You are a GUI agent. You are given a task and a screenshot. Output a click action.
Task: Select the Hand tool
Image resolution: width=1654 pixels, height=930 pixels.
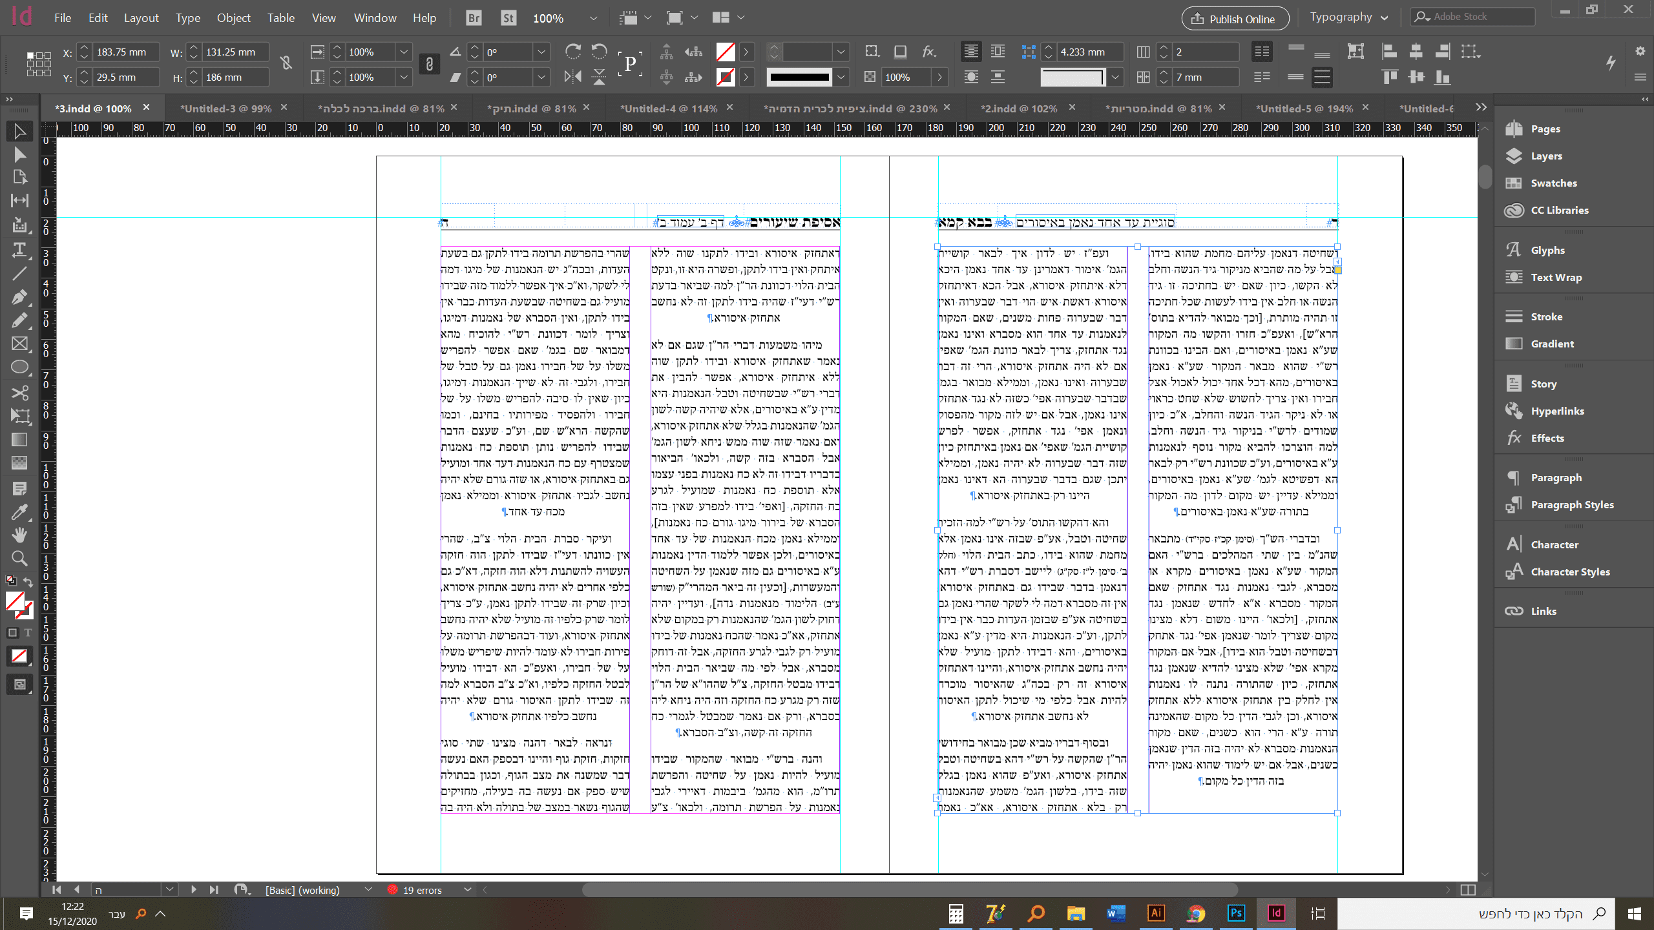[19, 535]
